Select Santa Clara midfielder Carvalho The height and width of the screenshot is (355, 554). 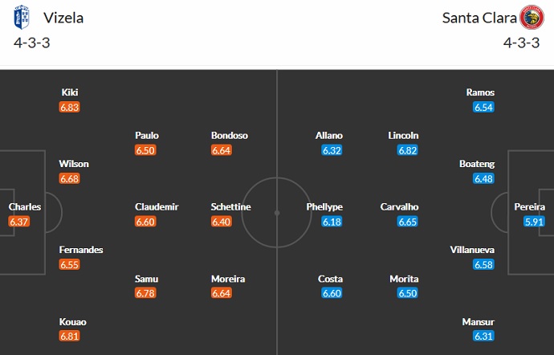click(399, 207)
